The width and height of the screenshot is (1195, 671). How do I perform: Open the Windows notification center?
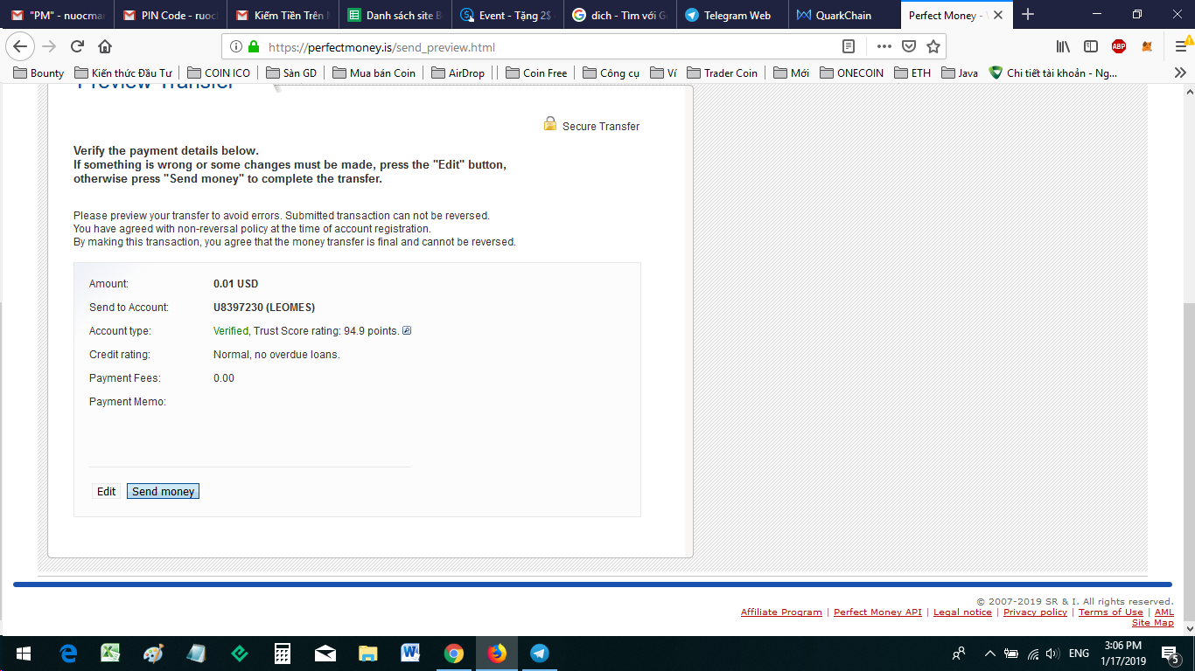point(1171,654)
